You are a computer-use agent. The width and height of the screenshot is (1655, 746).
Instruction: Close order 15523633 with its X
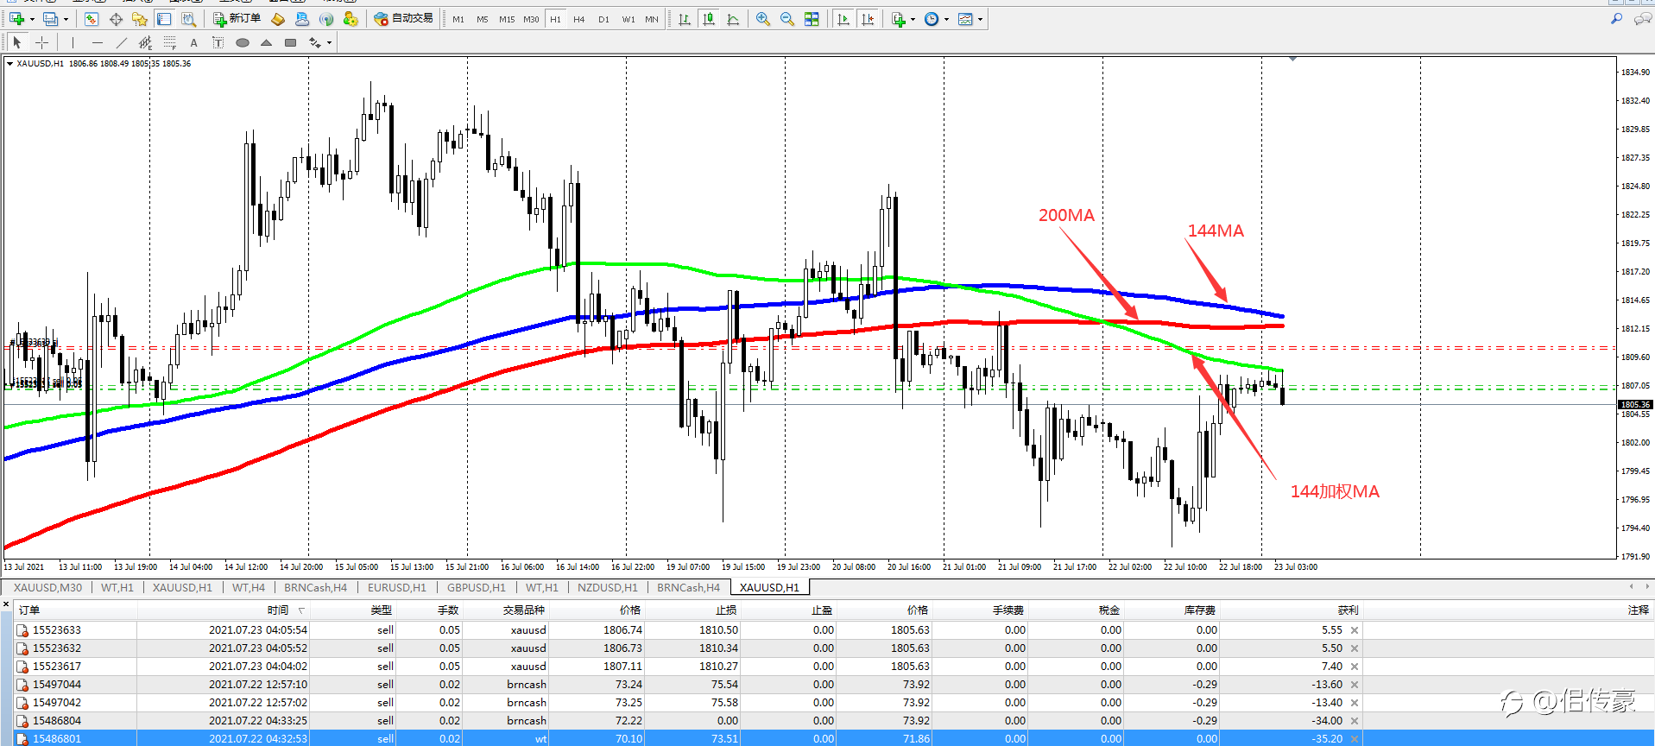click(x=1355, y=630)
